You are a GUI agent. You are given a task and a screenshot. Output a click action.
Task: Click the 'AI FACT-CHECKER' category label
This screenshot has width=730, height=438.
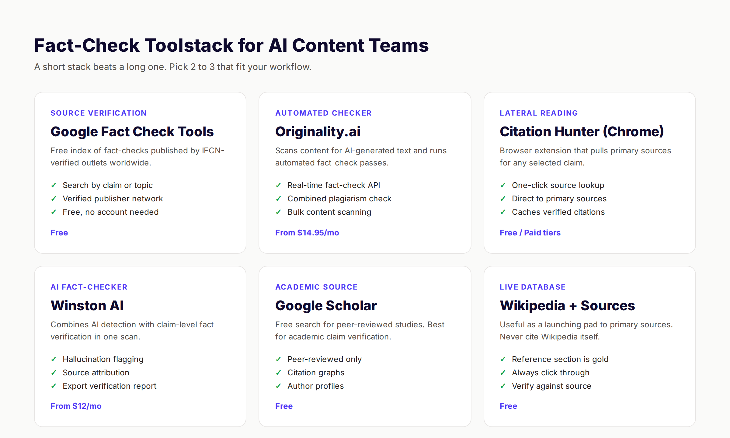click(89, 287)
